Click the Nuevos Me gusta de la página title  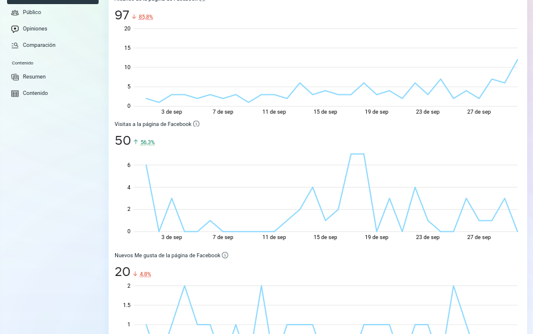click(167, 255)
